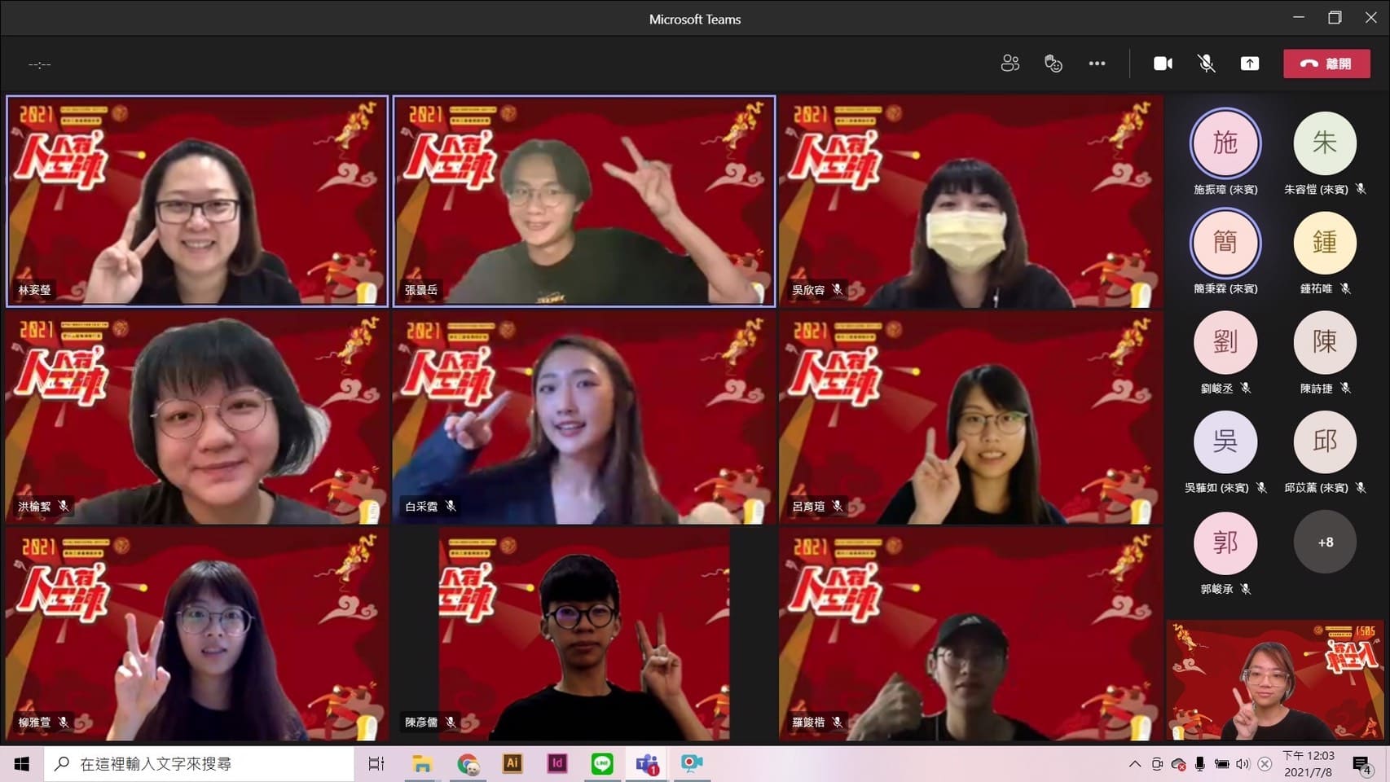Open the Windows notification center
The width and height of the screenshot is (1390, 782).
[x=1361, y=764]
